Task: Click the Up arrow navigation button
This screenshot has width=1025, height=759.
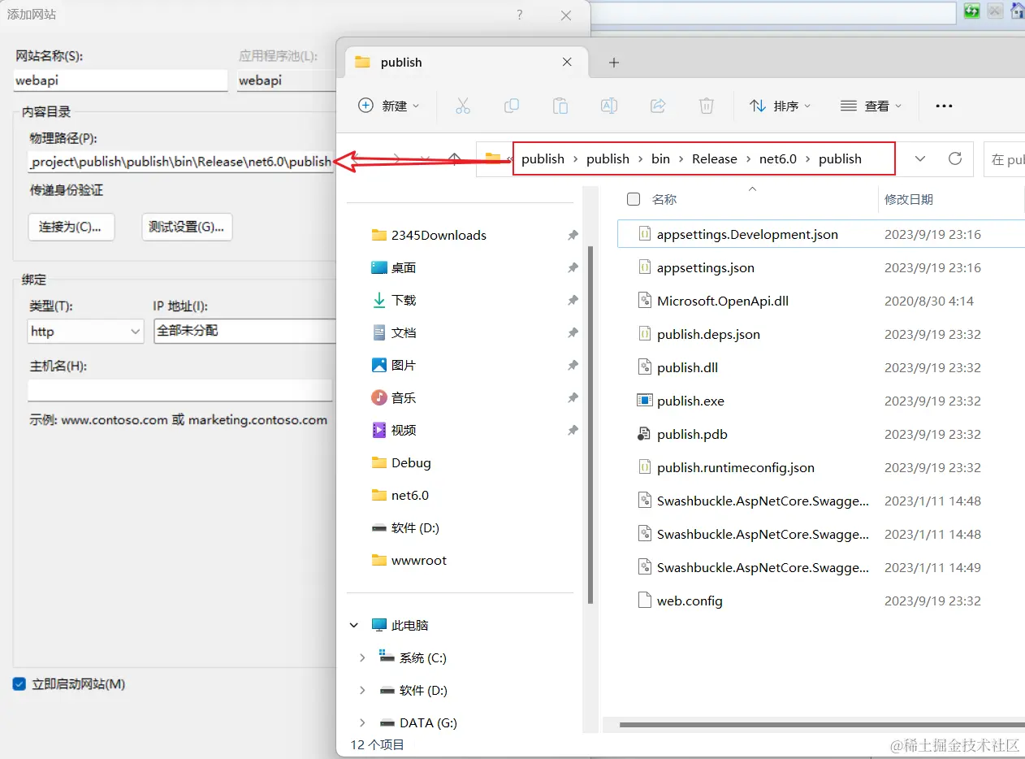Action: click(x=455, y=159)
